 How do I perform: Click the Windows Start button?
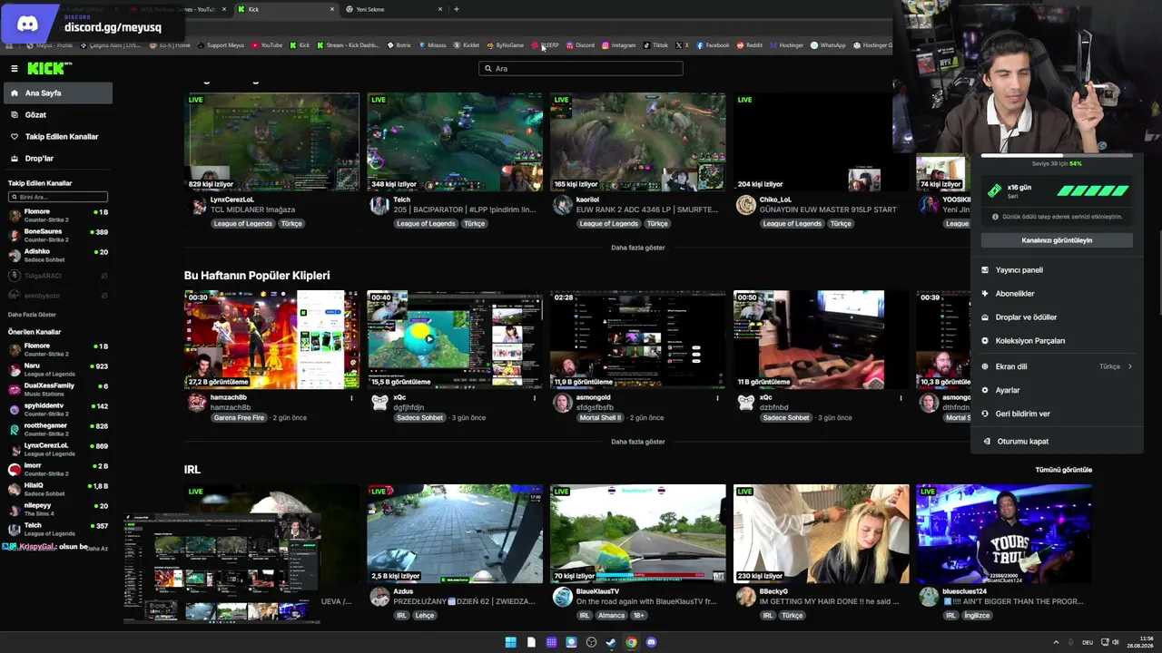pos(511,642)
